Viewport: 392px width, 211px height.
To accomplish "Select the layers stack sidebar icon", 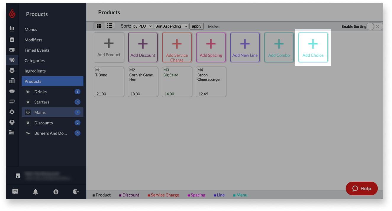I will pyautogui.click(x=12, y=71).
